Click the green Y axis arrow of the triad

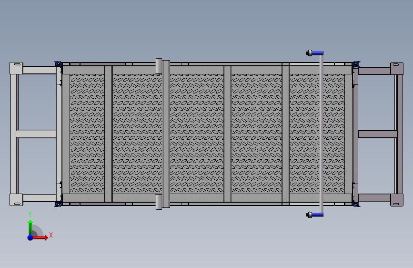click(x=30, y=227)
